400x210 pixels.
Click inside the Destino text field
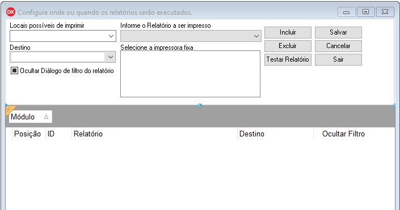[58, 57]
